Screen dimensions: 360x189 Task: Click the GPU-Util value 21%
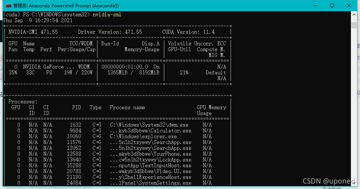184,73
